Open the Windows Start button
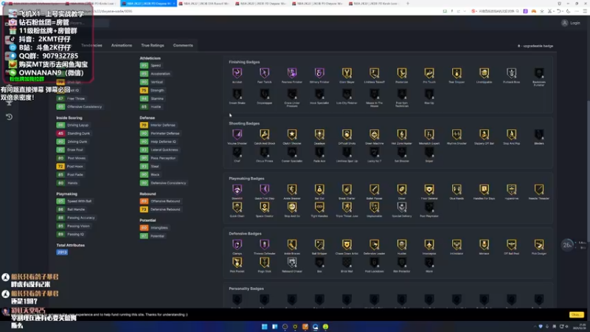The width and height of the screenshot is (590, 332). pos(265,326)
